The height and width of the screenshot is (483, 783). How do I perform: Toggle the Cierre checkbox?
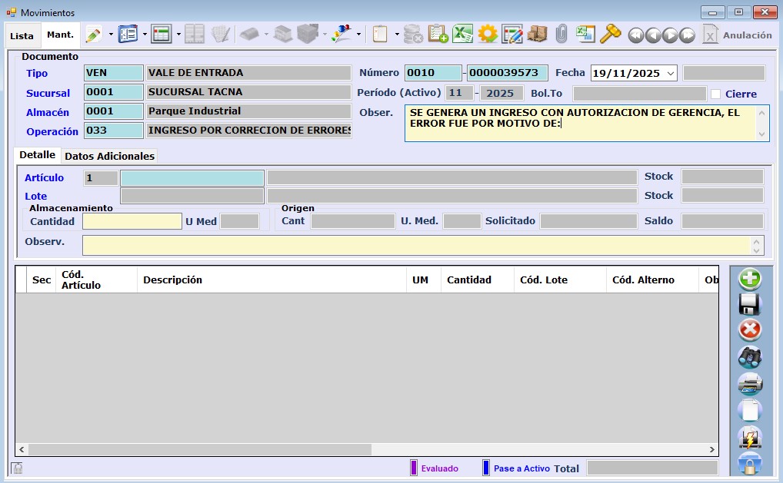pos(716,94)
